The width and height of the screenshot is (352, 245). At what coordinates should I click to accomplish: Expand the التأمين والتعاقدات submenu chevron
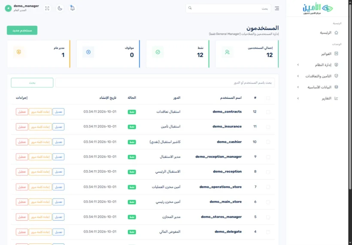click(298, 76)
